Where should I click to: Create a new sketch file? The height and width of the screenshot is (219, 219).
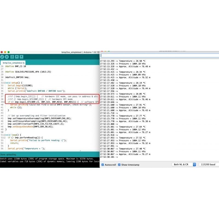tap(12, 57)
